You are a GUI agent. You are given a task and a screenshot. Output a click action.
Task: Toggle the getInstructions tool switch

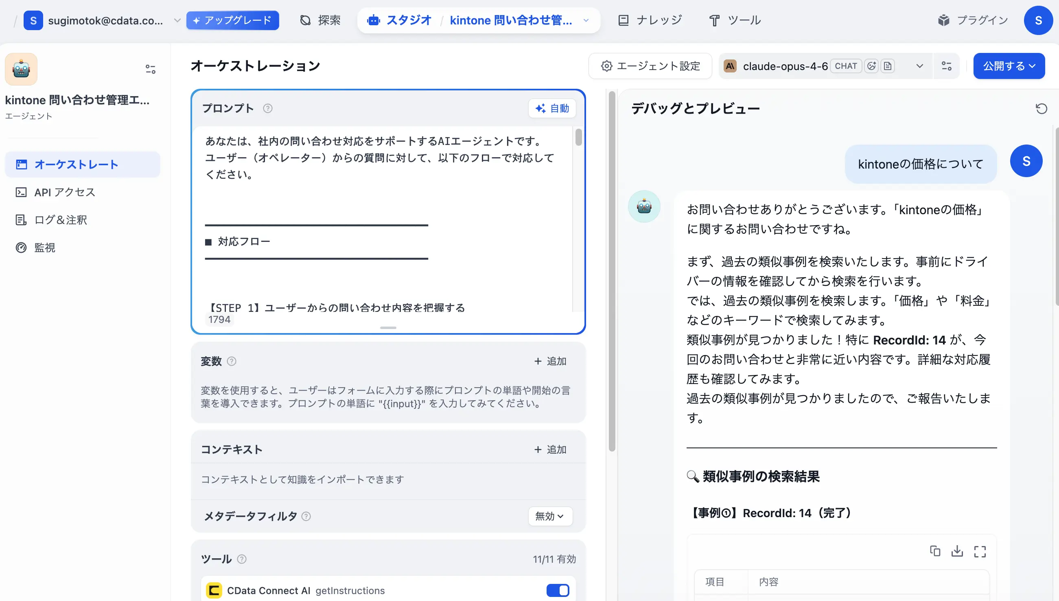558,590
